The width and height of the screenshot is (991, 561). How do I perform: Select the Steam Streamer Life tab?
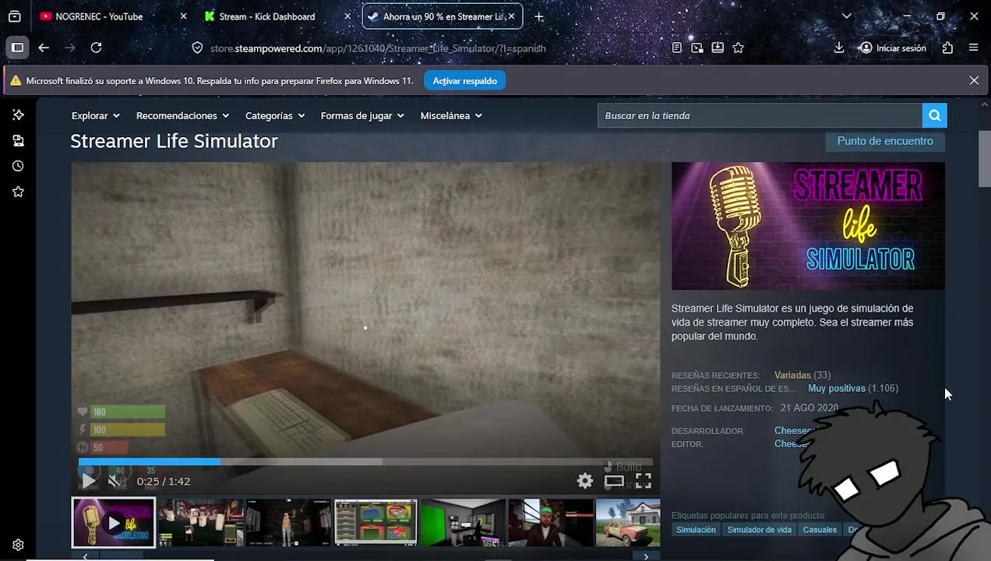click(x=443, y=16)
